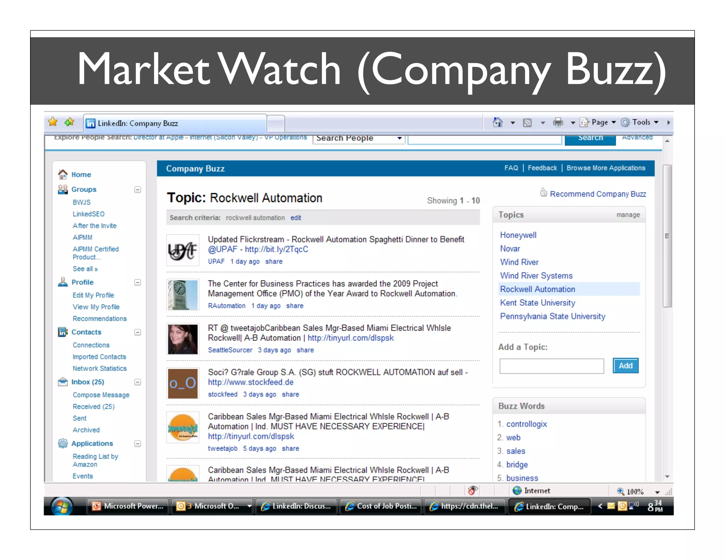The image size is (725, 560).
Task: Switch to https://cdn.thel... taskbar window
Action: pos(465,506)
